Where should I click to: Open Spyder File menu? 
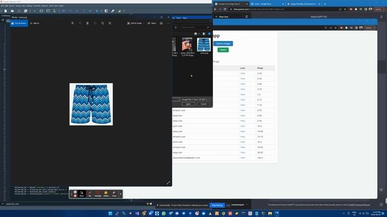coord(2,5)
